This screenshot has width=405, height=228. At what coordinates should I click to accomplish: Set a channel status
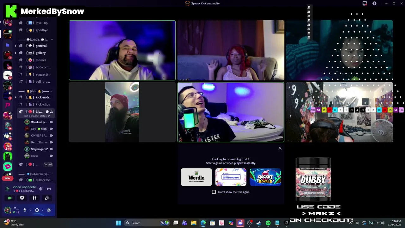click(37, 116)
